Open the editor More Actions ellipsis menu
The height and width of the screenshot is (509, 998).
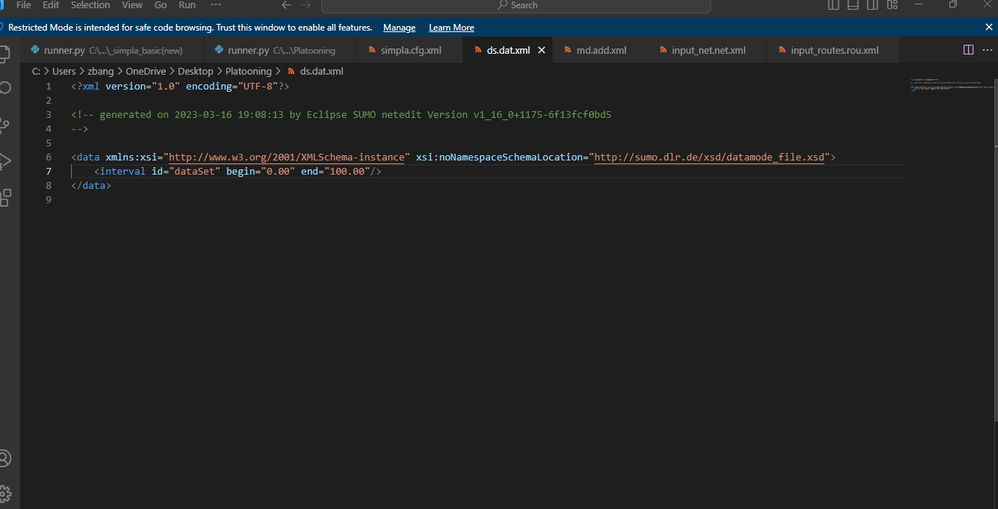tap(987, 50)
